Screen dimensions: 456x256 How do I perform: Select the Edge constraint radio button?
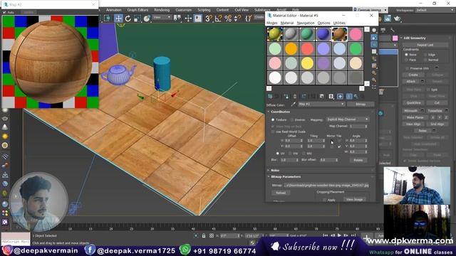[425, 55]
